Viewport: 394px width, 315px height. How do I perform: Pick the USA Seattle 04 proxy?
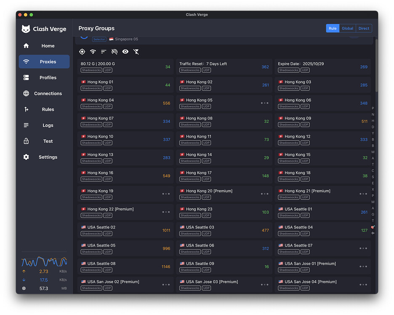tap(322, 230)
